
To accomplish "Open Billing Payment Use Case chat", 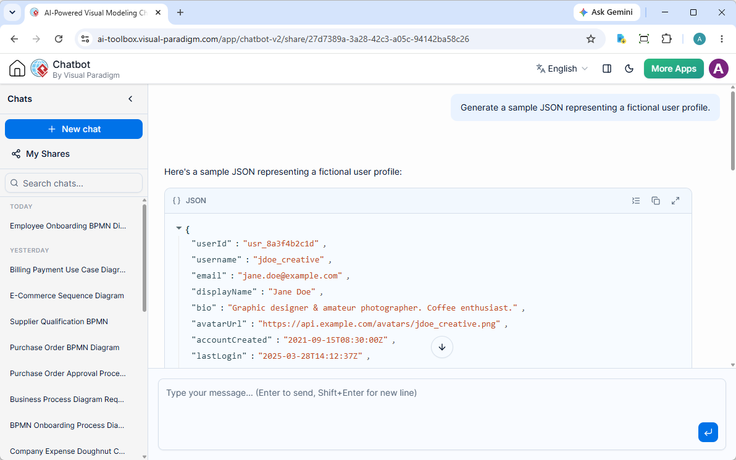I will click(x=68, y=270).
